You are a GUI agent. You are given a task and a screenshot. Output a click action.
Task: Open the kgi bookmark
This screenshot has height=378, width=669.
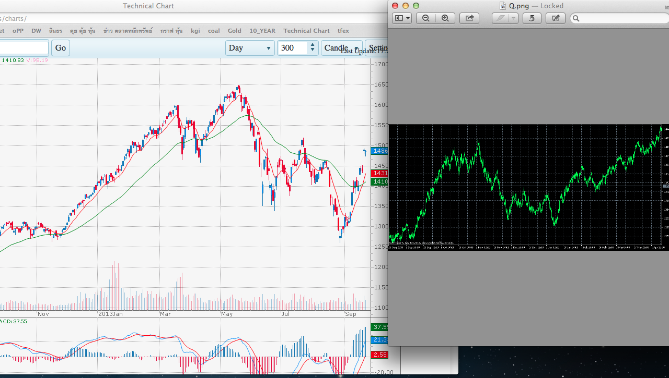click(x=195, y=31)
